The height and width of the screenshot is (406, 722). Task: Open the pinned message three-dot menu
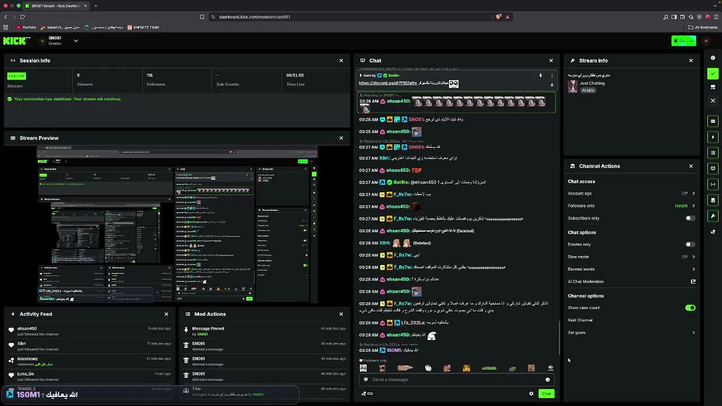pyautogui.click(x=552, y=76)
